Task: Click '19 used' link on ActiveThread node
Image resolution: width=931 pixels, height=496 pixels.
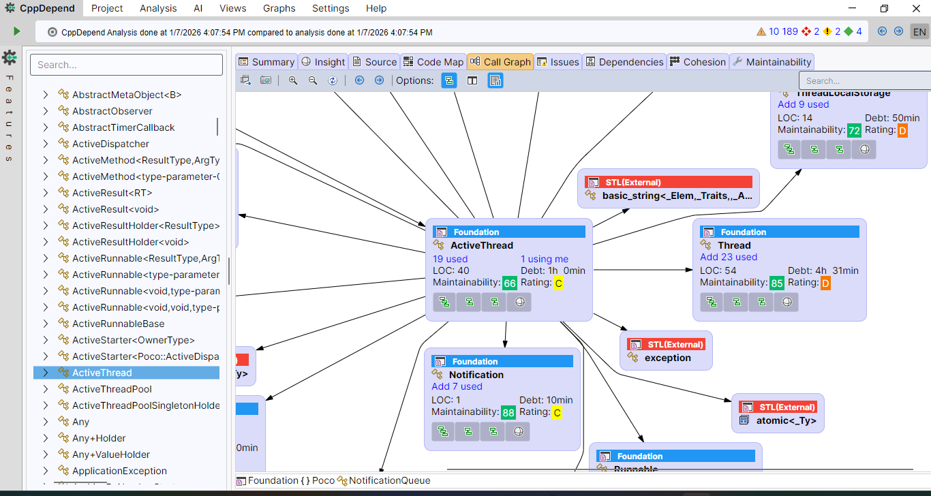Action: tap(450, 259)
